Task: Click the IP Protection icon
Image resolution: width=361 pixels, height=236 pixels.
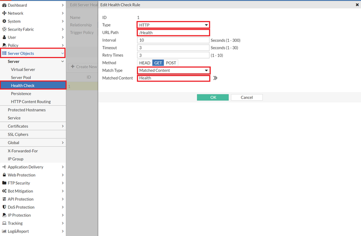Action: click(4, 215)
